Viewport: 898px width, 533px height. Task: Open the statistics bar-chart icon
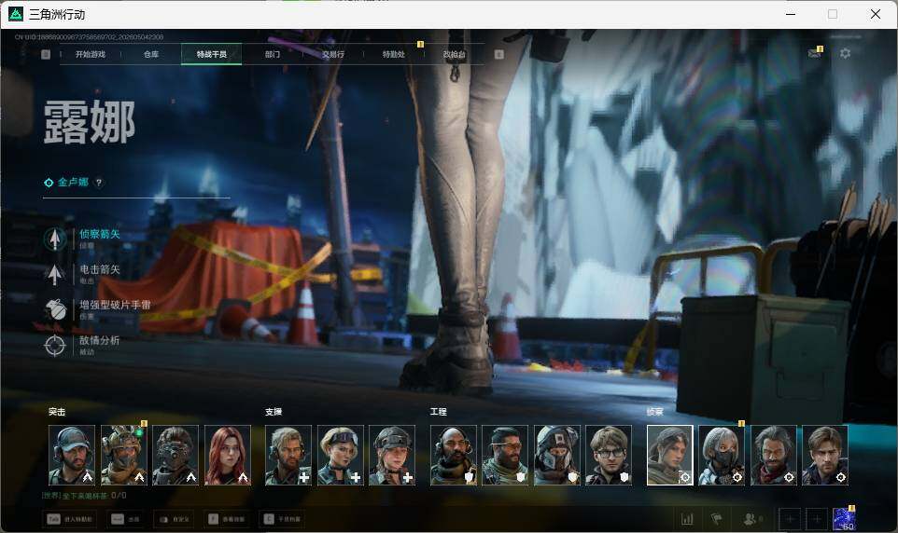point(687,519)
